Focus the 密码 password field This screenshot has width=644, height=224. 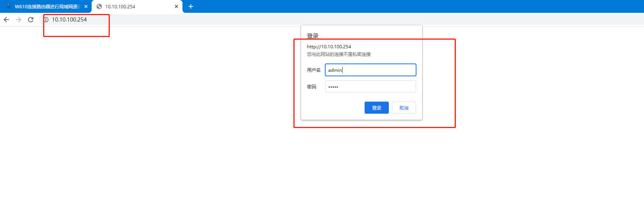(370, 87)
